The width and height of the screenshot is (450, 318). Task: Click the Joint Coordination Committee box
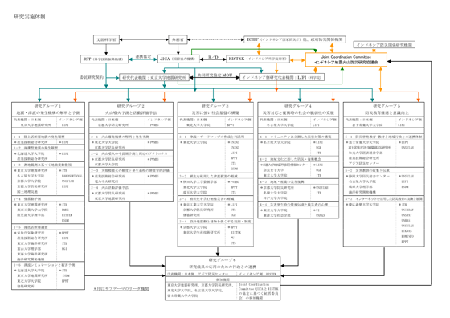pos(346,59)
